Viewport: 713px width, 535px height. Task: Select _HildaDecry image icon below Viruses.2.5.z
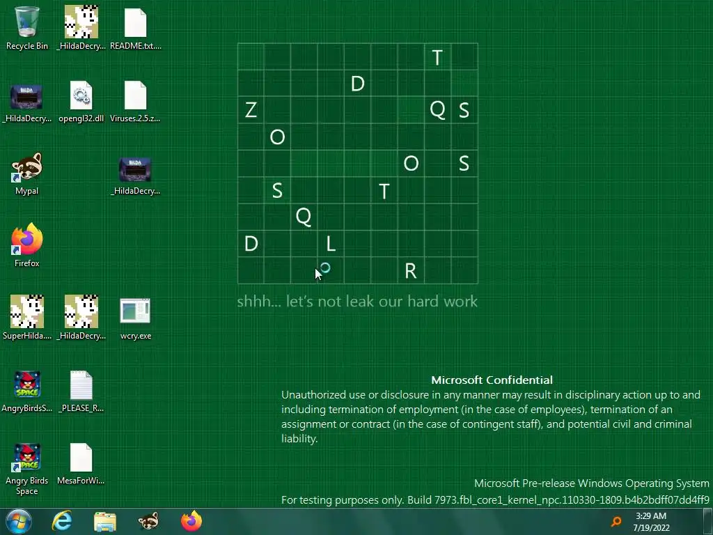tap(136, 175)
